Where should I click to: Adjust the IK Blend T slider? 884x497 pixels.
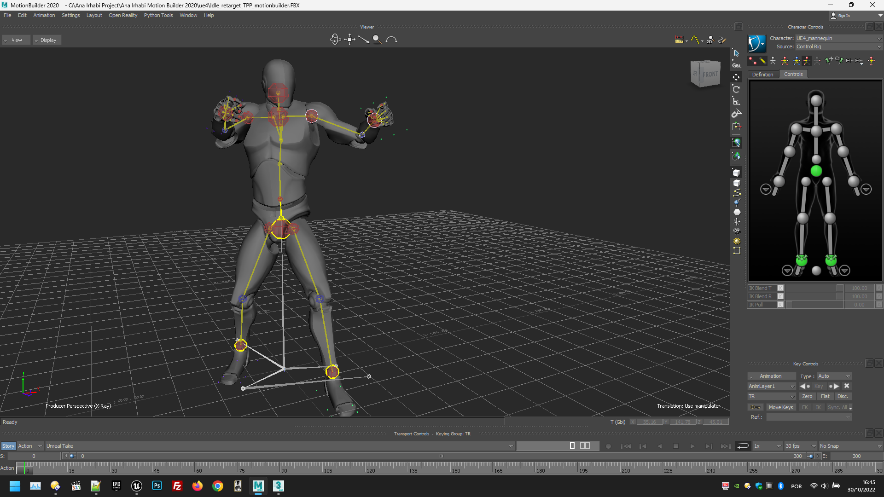click(814, 288)
